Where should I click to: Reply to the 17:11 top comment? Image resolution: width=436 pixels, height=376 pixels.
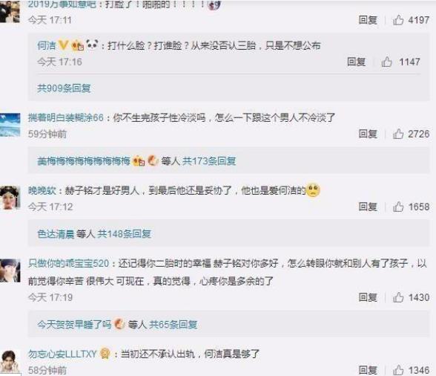[368, 20]
